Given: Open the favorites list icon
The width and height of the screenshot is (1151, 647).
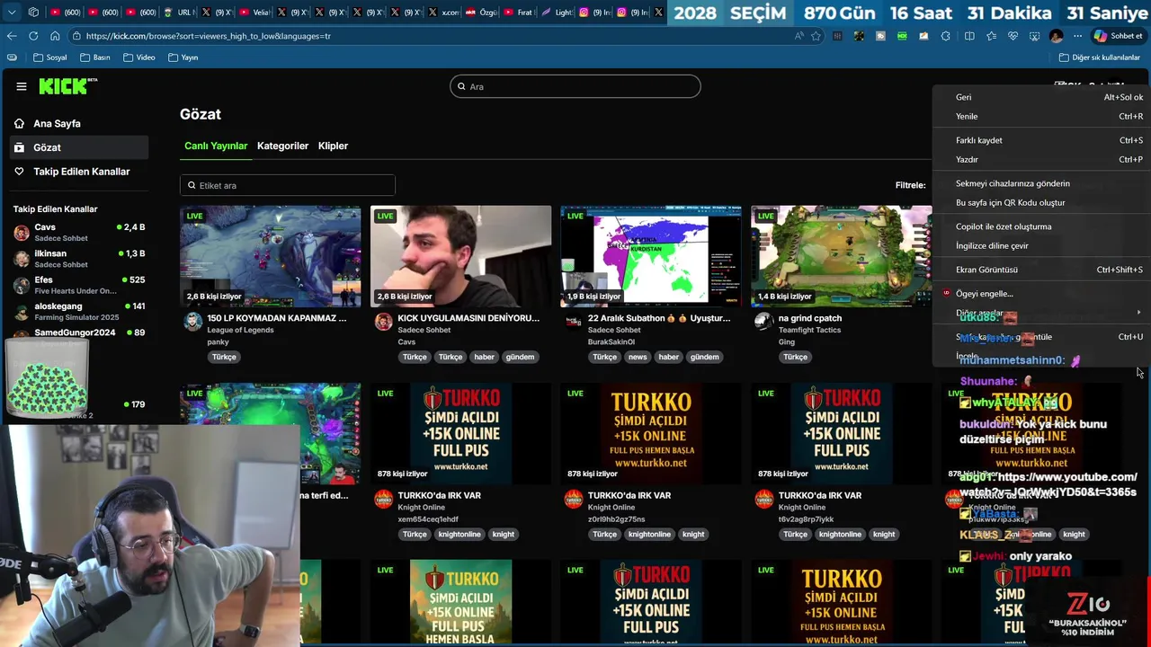Looking at the screenshot, I should click(x=991, y=36).
